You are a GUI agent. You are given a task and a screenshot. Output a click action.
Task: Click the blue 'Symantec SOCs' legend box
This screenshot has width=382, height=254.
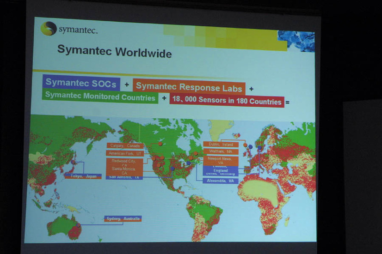[x=81, y=83]
